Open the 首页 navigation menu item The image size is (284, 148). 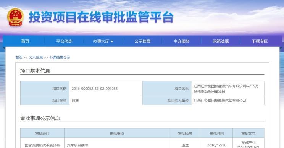point(25,41)
